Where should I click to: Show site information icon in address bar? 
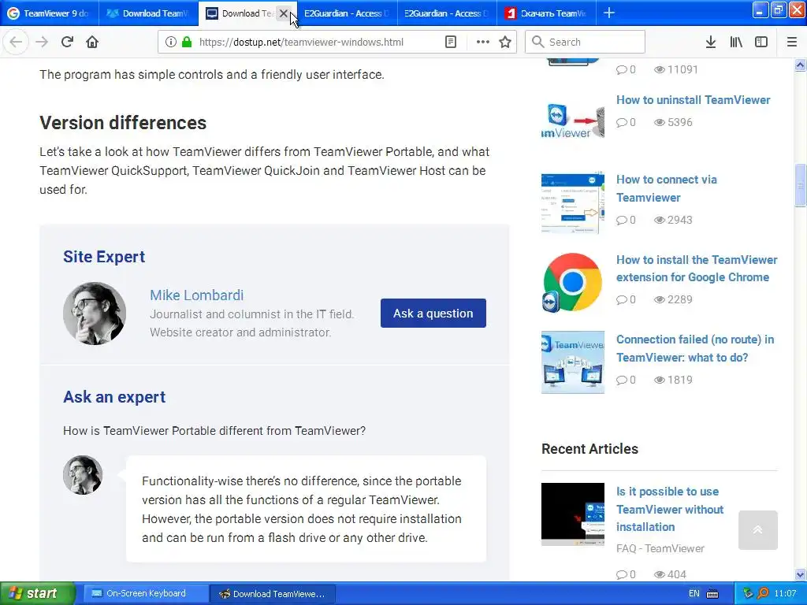[x=171, y=43]
